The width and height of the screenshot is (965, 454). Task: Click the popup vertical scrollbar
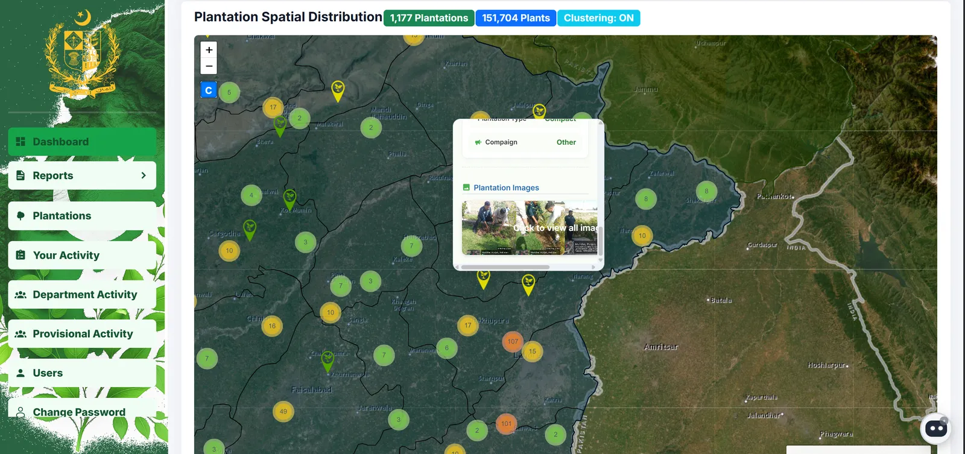(x=601, y=241)
